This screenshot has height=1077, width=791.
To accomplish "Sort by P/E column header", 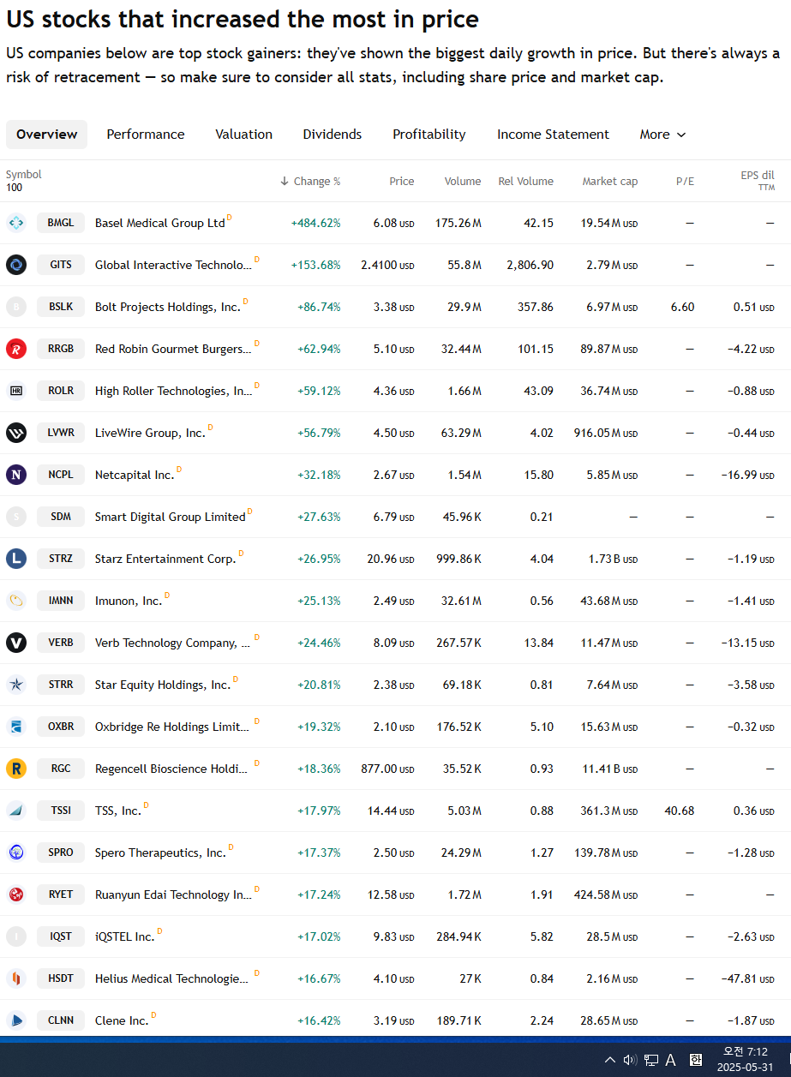I will [685, 182].
